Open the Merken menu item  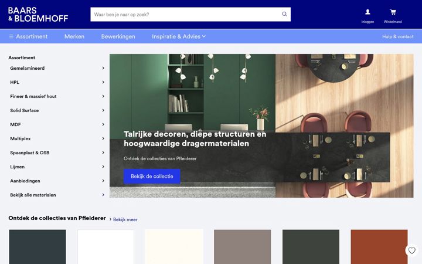coord(74,36)
